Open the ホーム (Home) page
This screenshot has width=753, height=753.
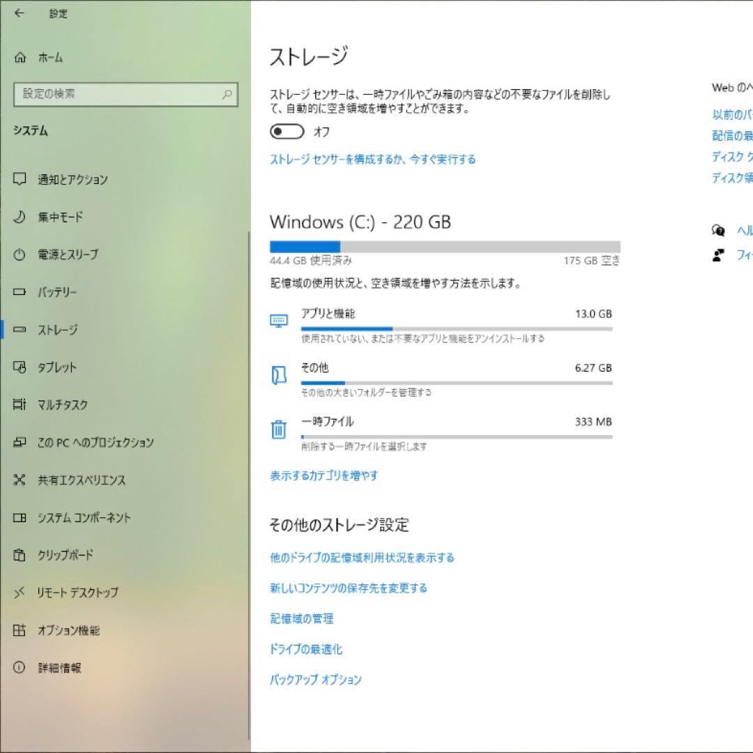pyautogui.click(x=49, y=58)
